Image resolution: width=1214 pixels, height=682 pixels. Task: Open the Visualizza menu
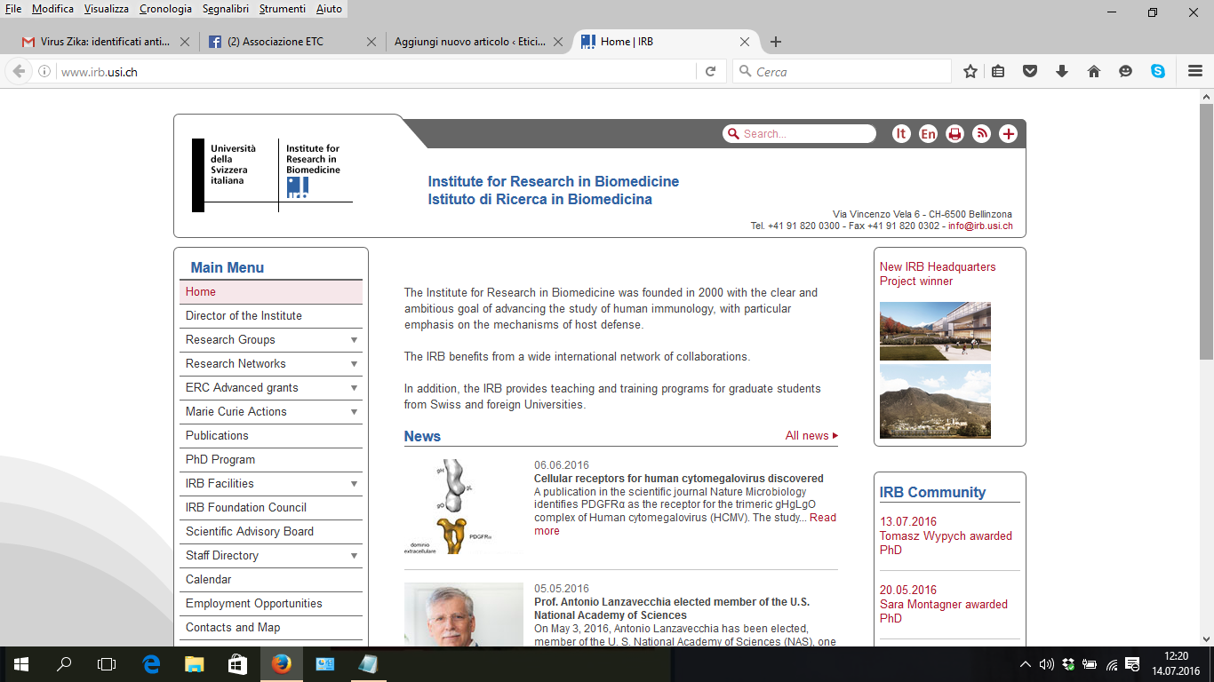pos(107,9)
